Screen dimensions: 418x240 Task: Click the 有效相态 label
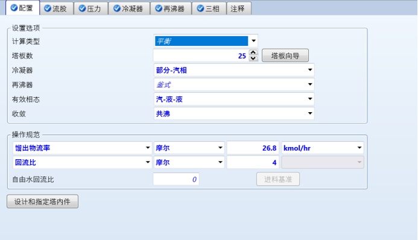click(x=25, y=99)
